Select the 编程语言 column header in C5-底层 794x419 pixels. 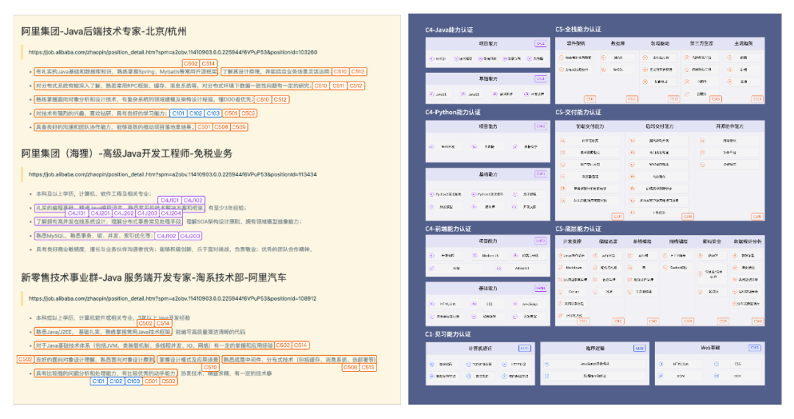point(608,242)
